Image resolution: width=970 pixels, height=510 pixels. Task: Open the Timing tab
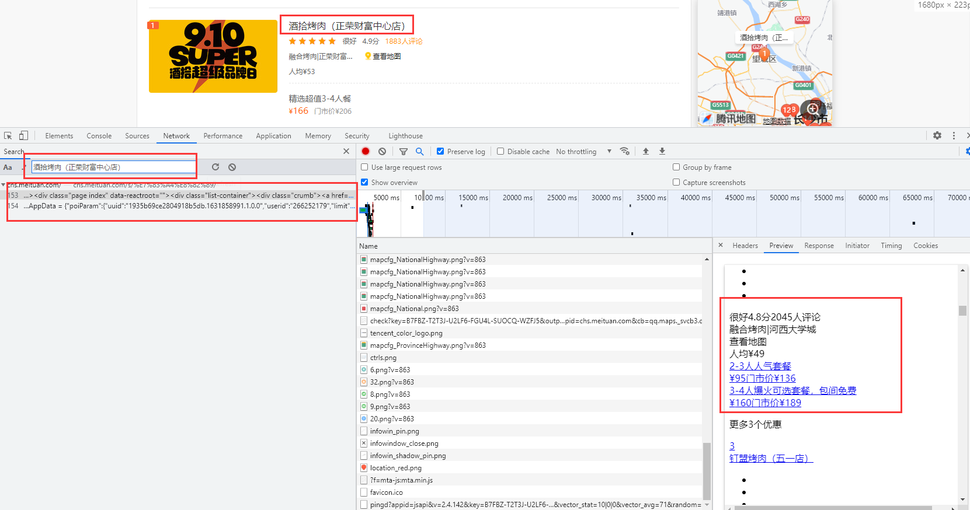(892, 246)
